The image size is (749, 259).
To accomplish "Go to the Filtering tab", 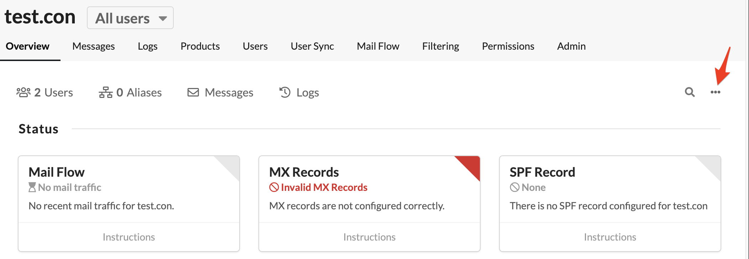I will tap(440, 46).
